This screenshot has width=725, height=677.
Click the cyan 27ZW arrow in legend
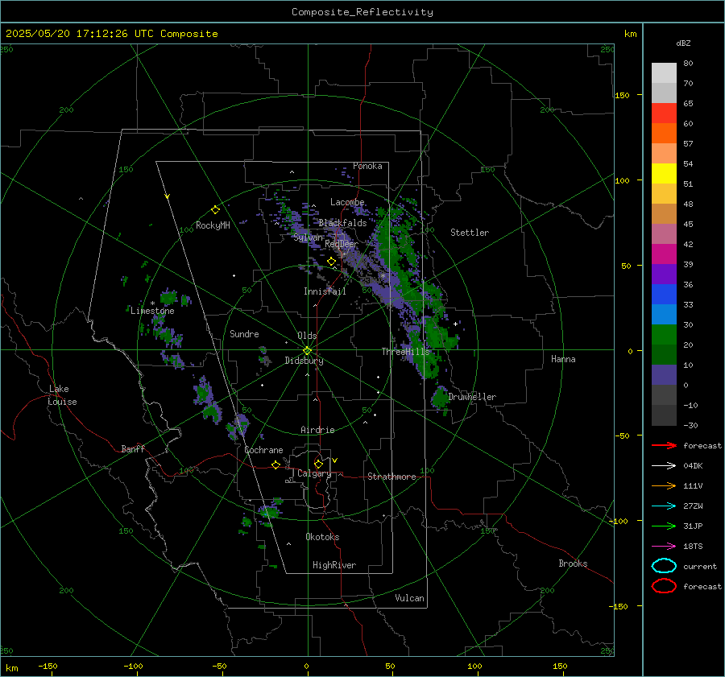[664, 506]
